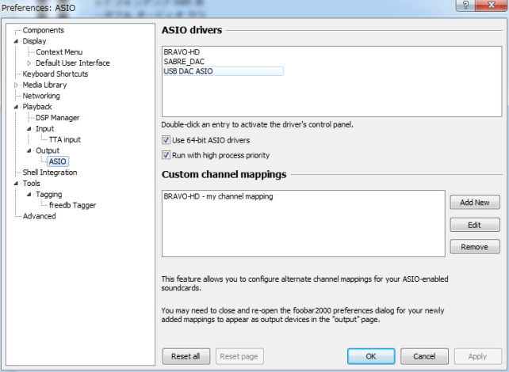The width and height of the screenshot is (509, 372).
Task: Expand the Media Library node
Action: [x=16, y=85]
